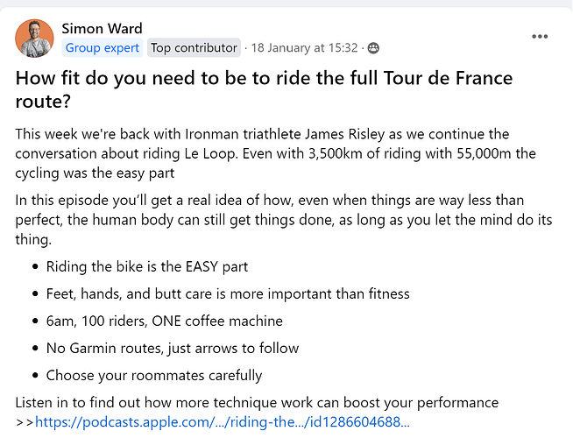The width and height of the screenshot is (573, 438).
Task: Open Simon Ward's profile picture
Action: (34, 39)
